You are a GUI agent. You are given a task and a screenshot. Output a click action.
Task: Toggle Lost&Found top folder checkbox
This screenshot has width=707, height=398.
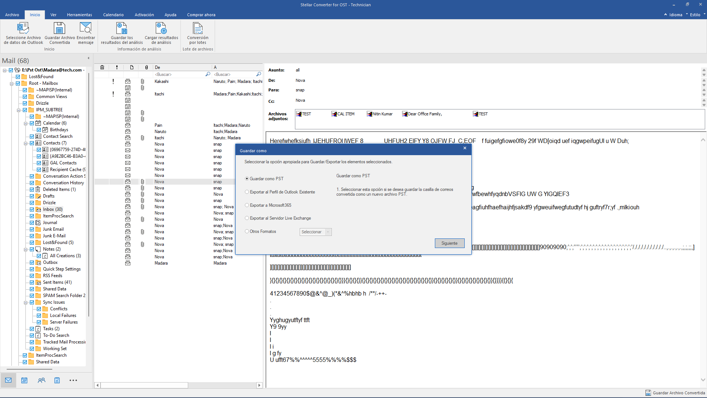click(x=18, y=77)
